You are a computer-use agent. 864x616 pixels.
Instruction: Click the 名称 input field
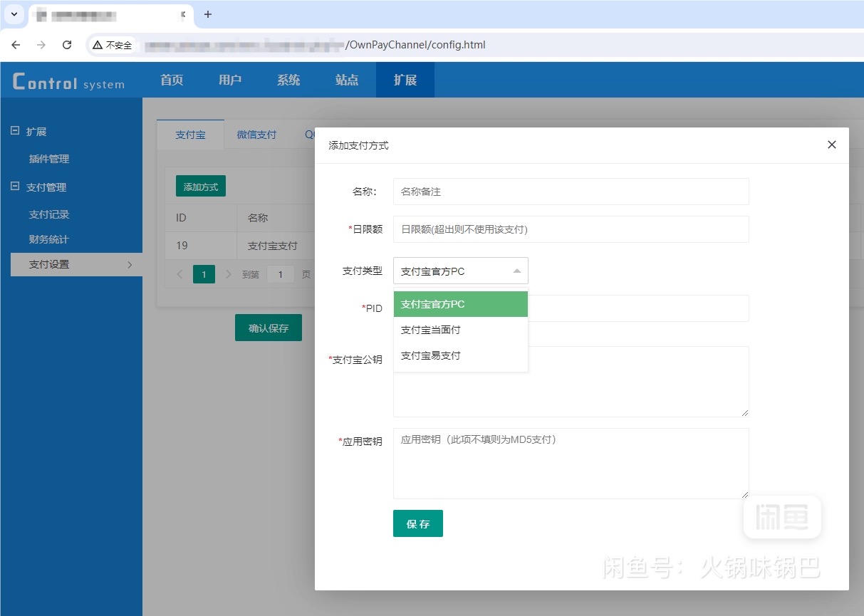pos(570,192)
